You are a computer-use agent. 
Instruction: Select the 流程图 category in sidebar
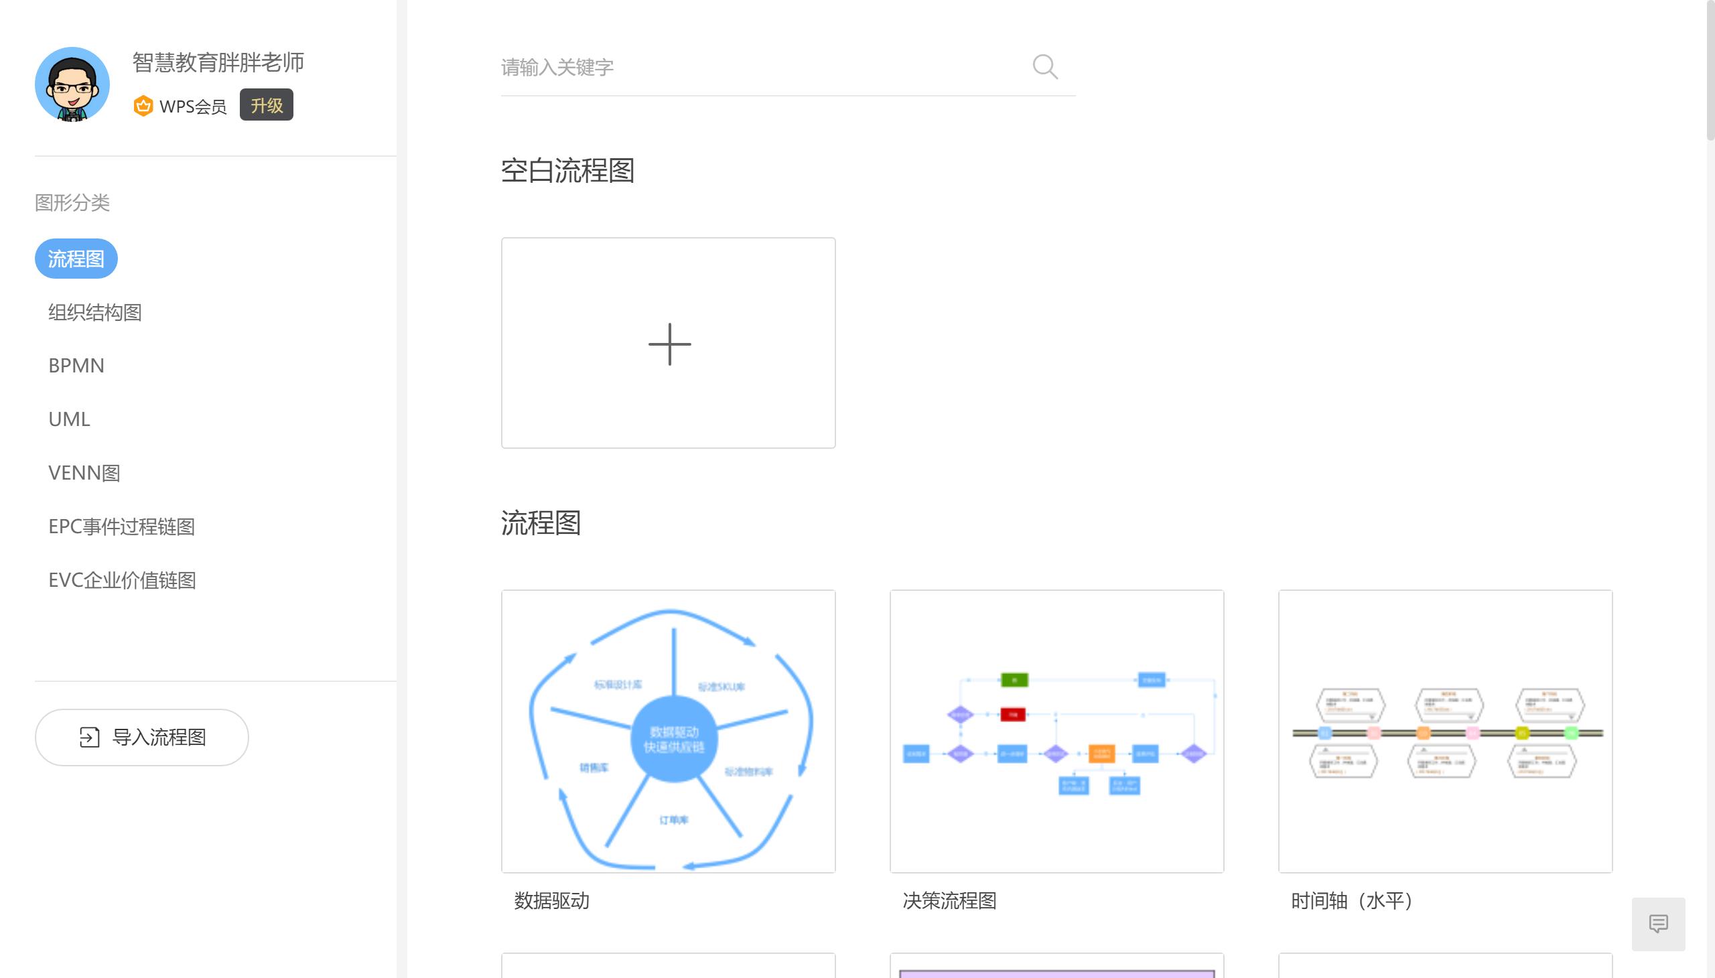[x=76, y=258]
